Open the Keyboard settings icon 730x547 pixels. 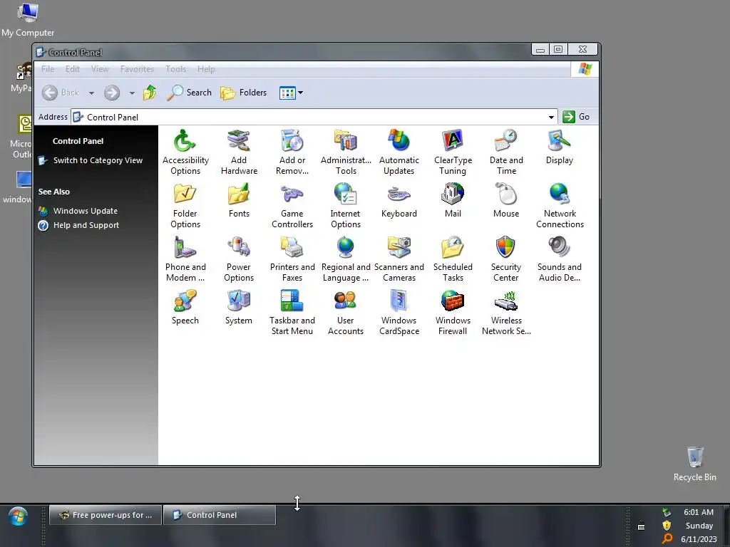399,200
